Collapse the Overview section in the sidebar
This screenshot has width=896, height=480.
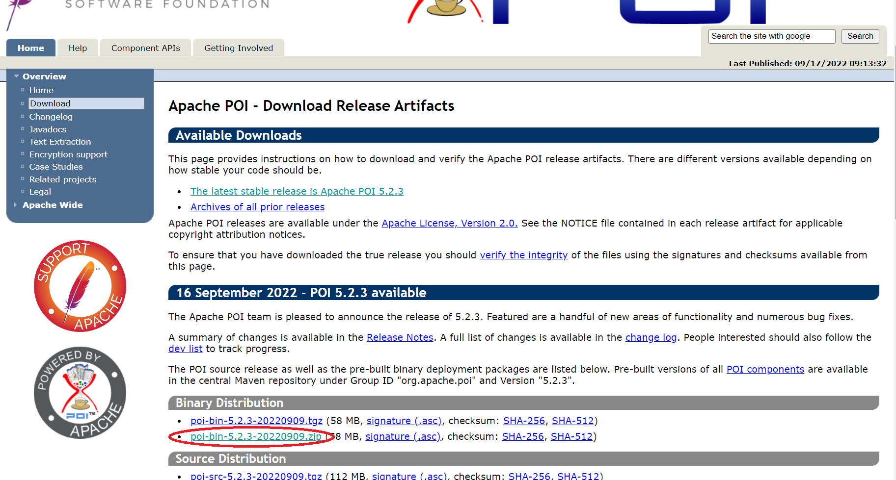click(x=16, y=76)
